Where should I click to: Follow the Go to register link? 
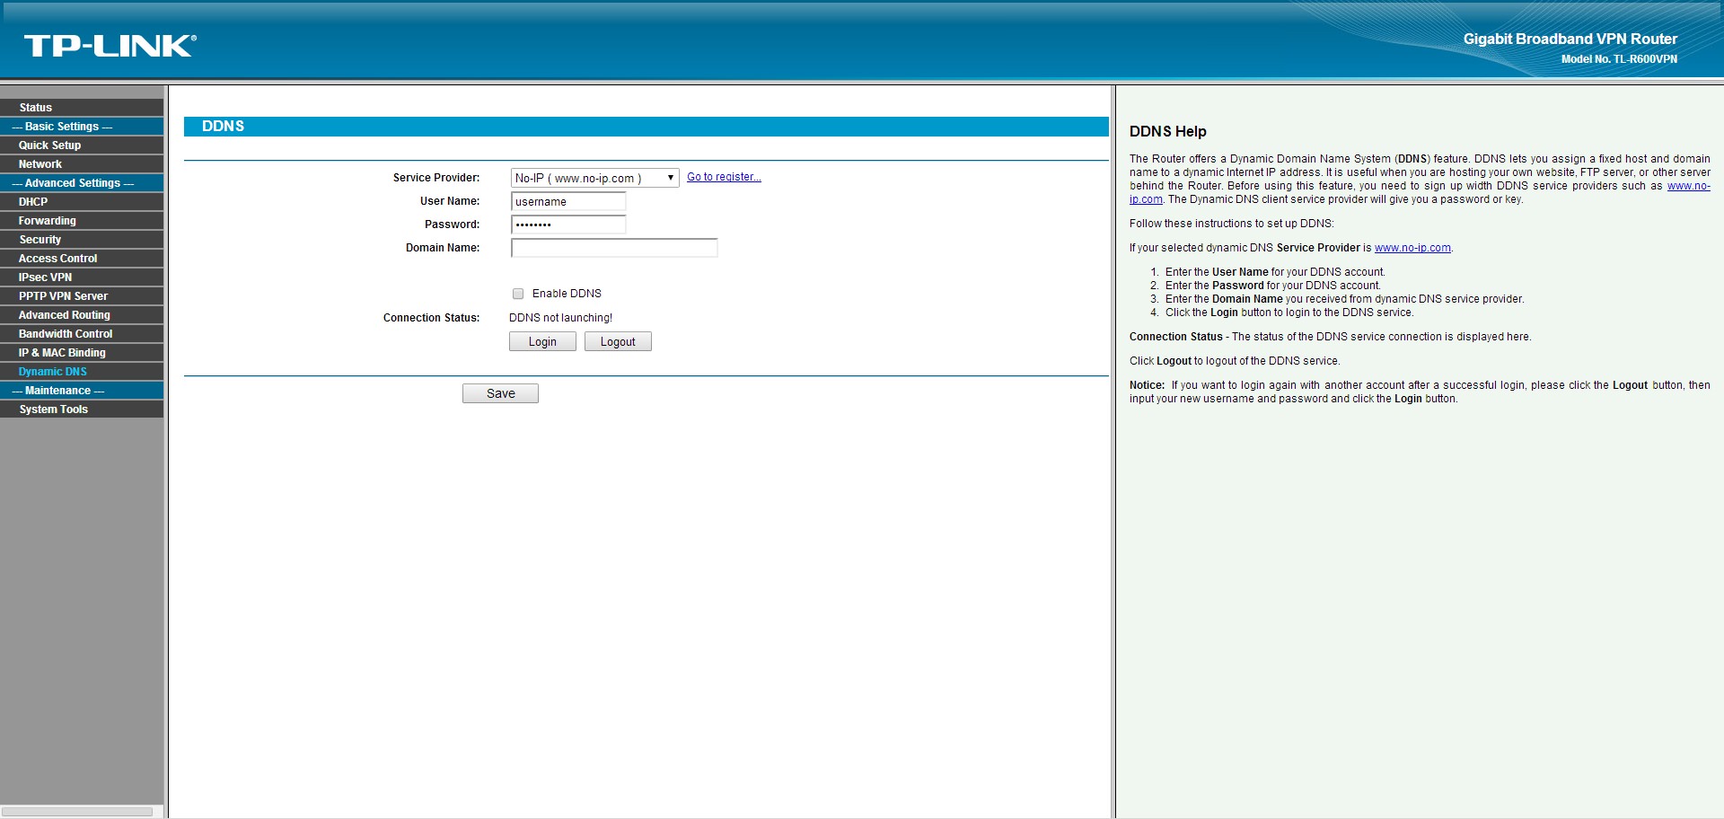tap(724, 177)
